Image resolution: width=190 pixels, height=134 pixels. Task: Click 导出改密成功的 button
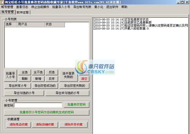(x=45, y=86)
